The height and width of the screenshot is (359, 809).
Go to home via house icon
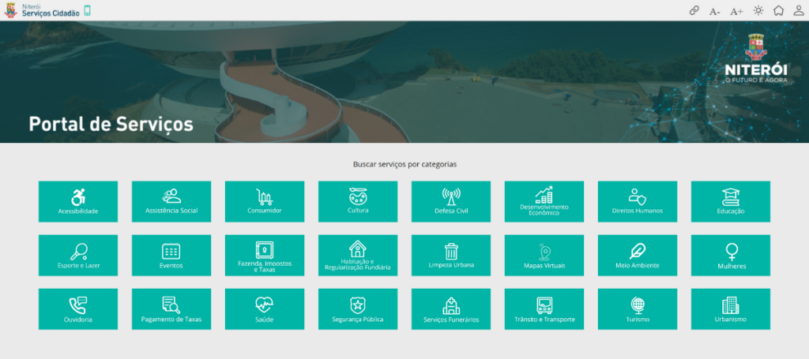pyautogui.click(x=778, y=10)
